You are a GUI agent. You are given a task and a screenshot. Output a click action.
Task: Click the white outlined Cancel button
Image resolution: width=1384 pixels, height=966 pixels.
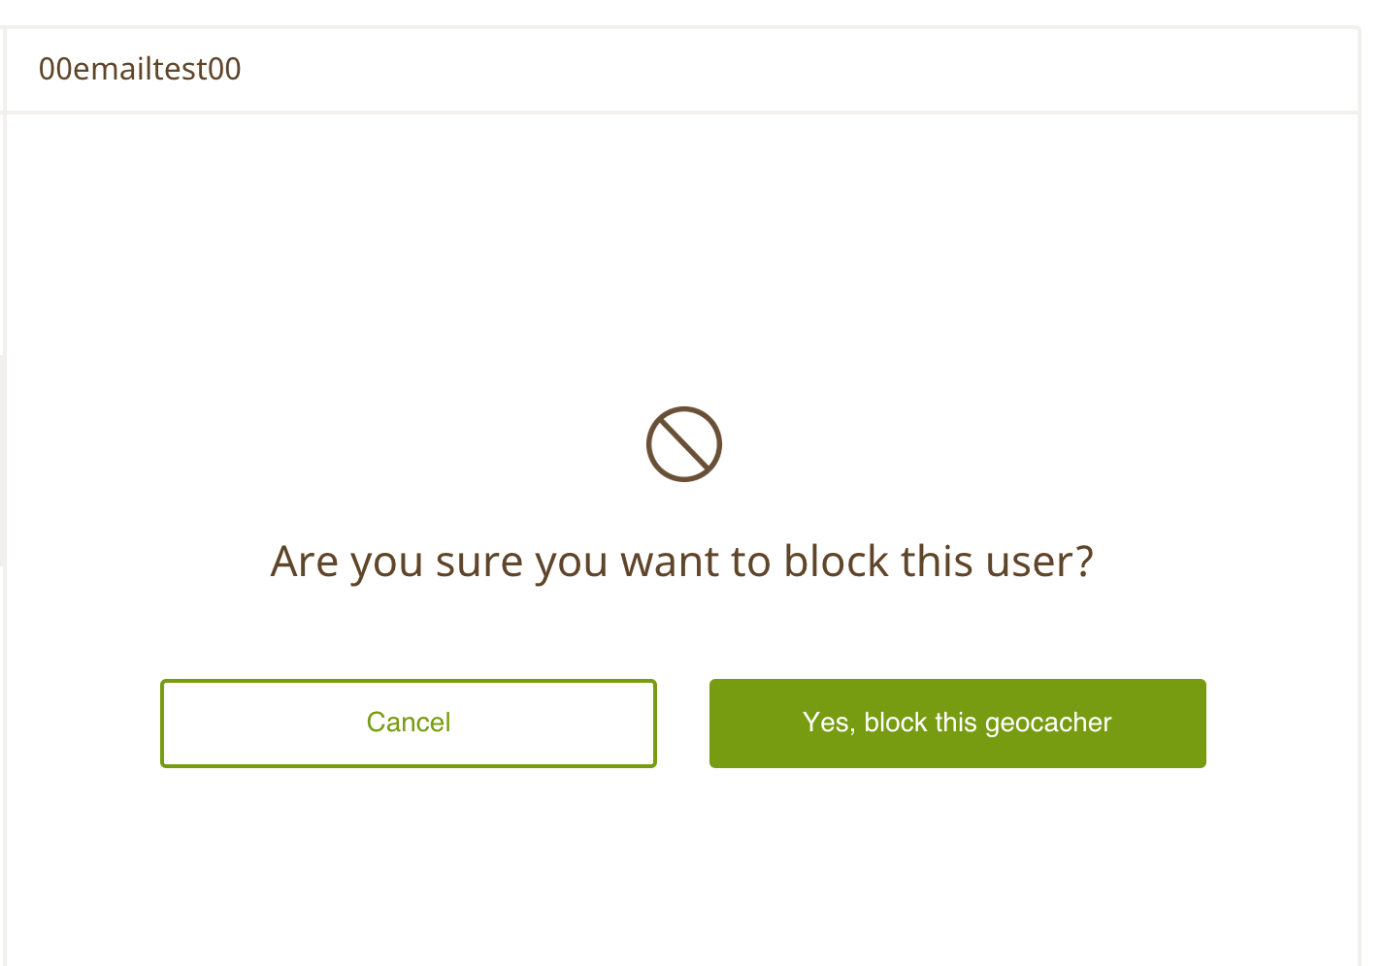coord(408,724)
